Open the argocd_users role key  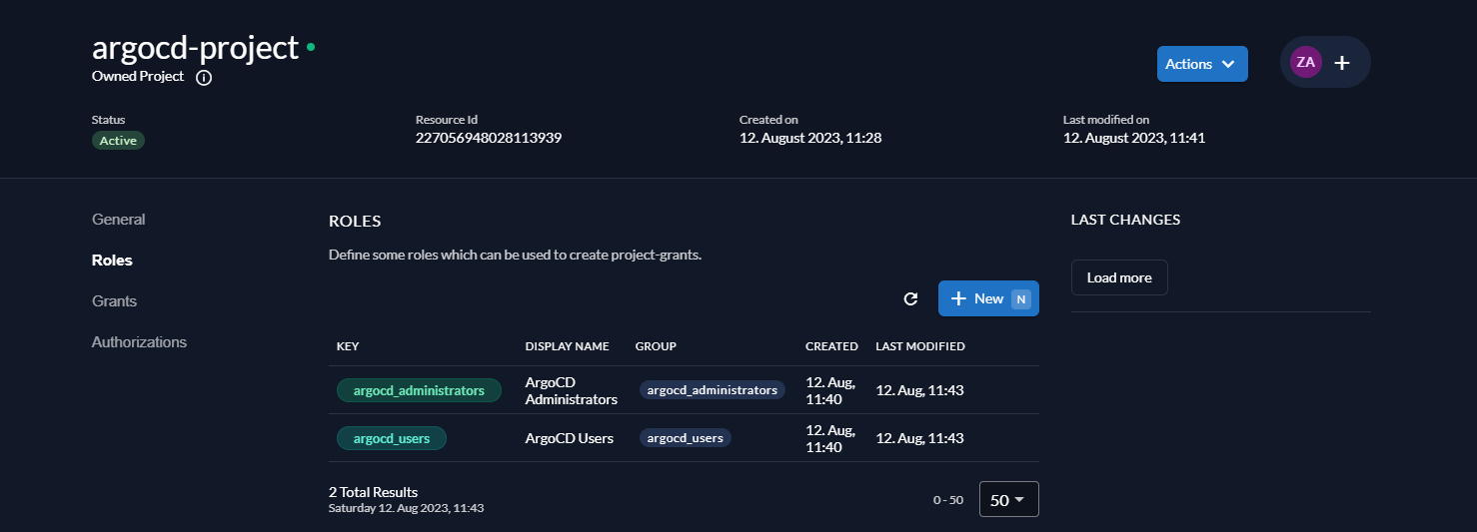click(x=391, y=438)
